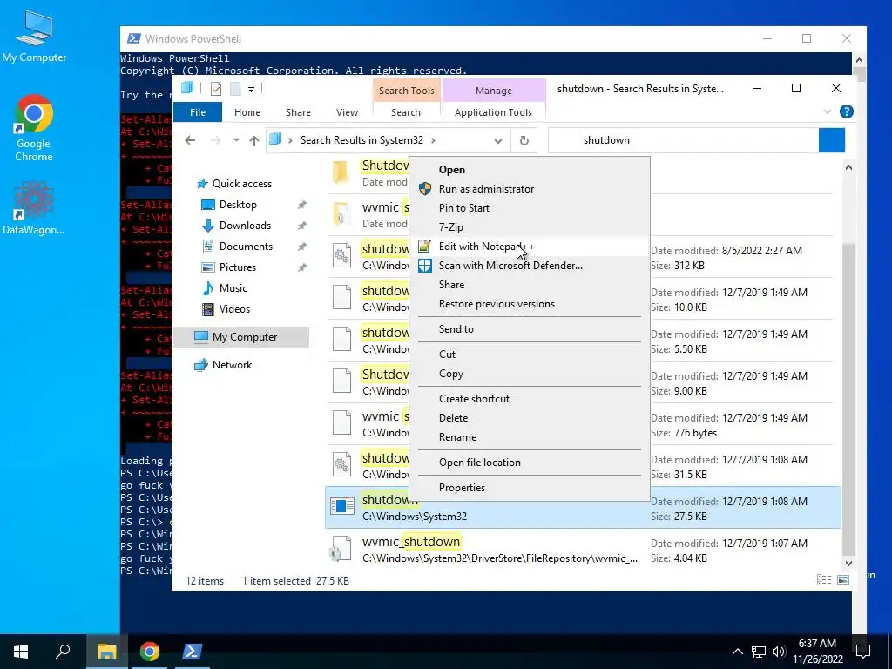Screen dimensions: 892x669
Task: Select the Search ribbon tab
Action: tap(406, 112)
